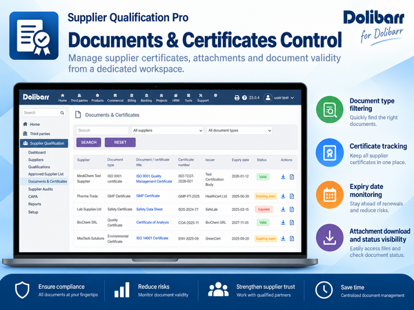This screenshot has width=414, height=310.
Task: Click Expiring soon badge for Pharma Trade
Action: pyautogui.click(x=266, y=196)
